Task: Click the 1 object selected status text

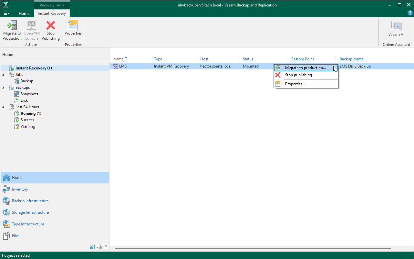Action: point(16,255)
